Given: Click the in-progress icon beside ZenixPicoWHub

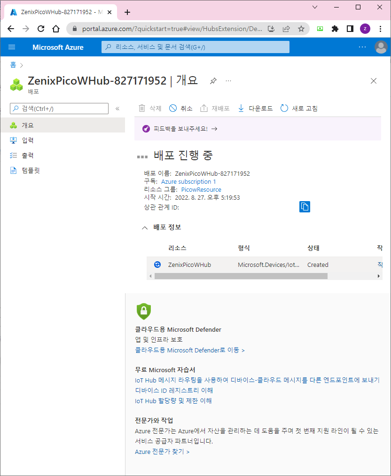Looking at the screenshot, I should point(157,265).
